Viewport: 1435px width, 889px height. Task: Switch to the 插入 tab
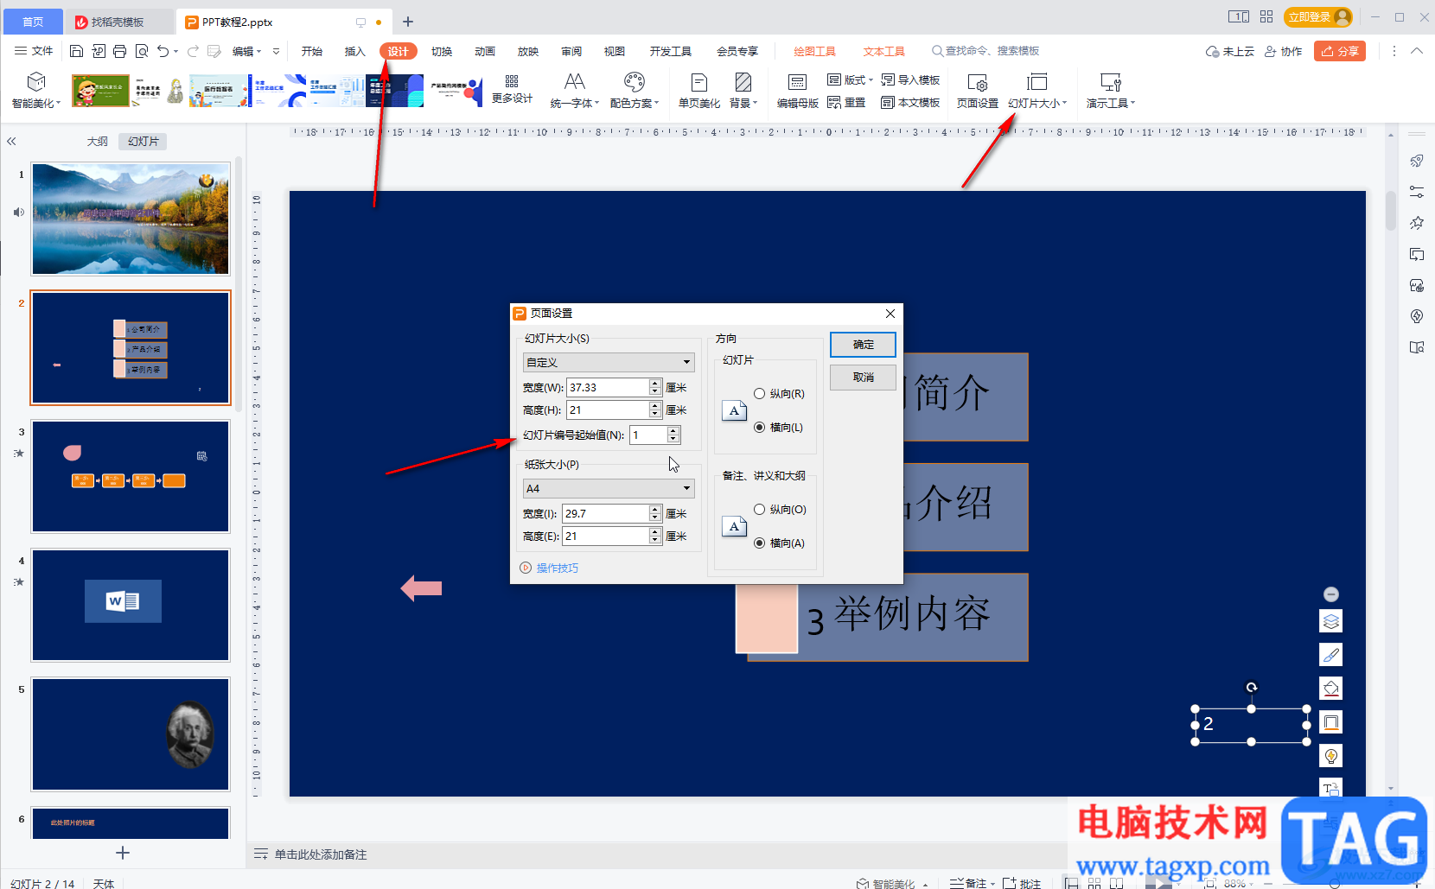pyautogui.click(x=355, y=51)
